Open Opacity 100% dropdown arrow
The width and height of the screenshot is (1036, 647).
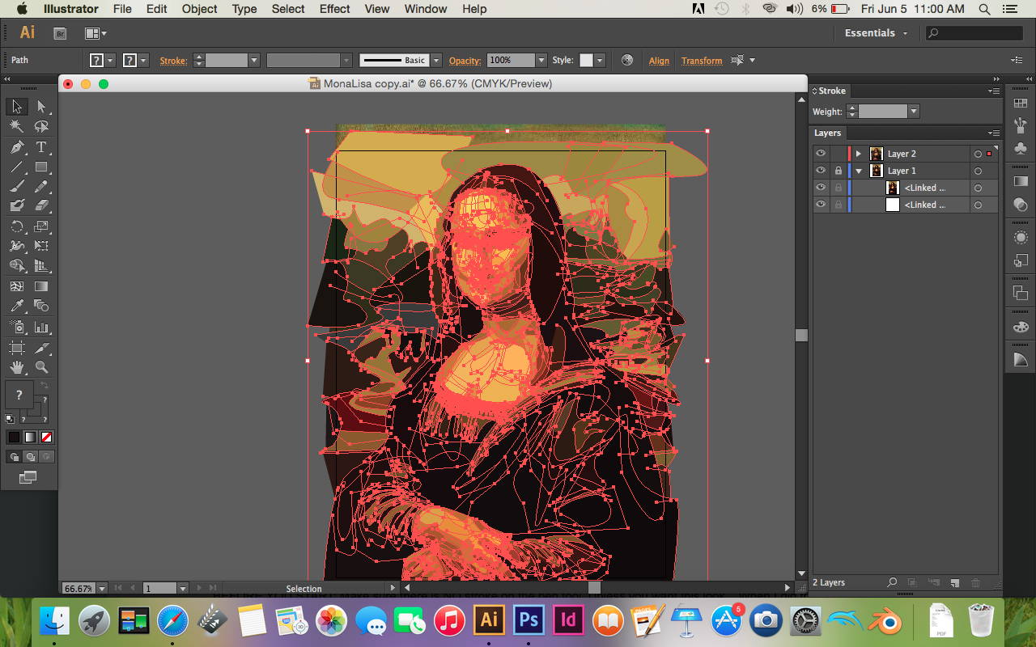[541, 61]
